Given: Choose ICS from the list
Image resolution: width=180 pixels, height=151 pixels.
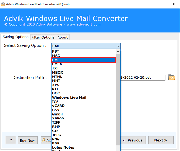Looking at the screenshot, I should pyautogui.click(x=84, y=102).
